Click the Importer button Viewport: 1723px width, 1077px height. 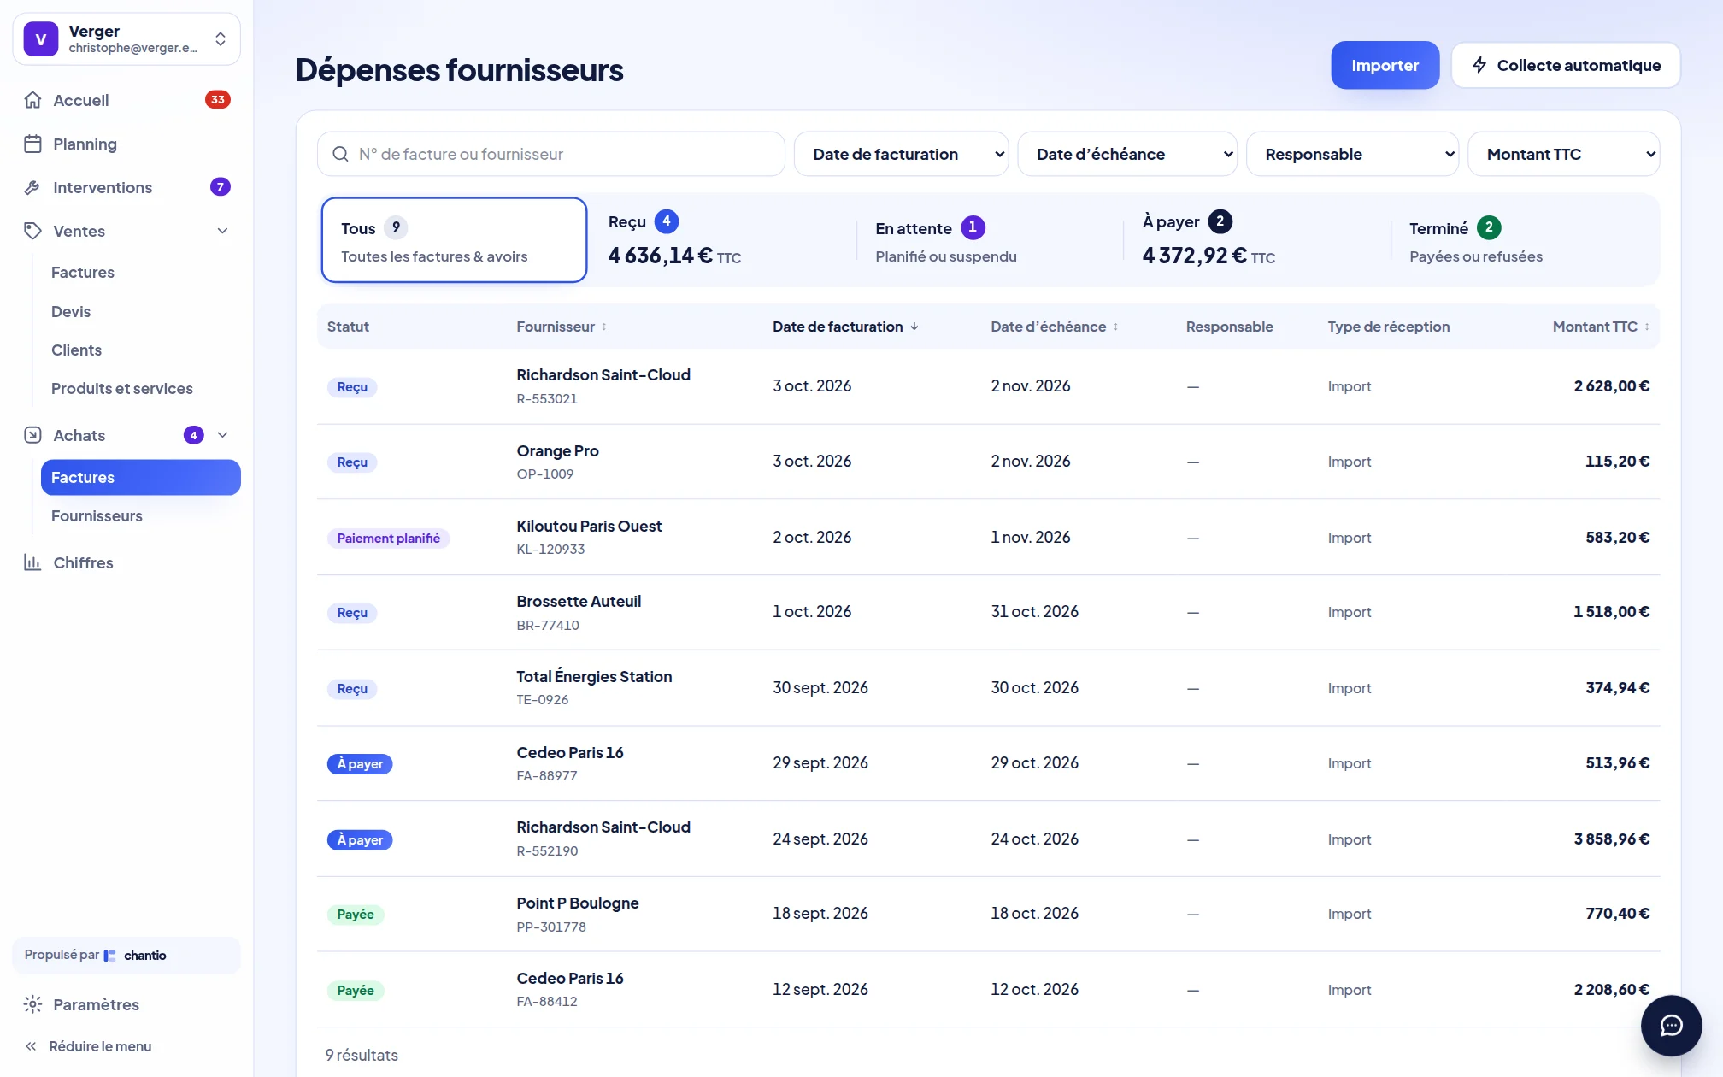[1385, 65]
